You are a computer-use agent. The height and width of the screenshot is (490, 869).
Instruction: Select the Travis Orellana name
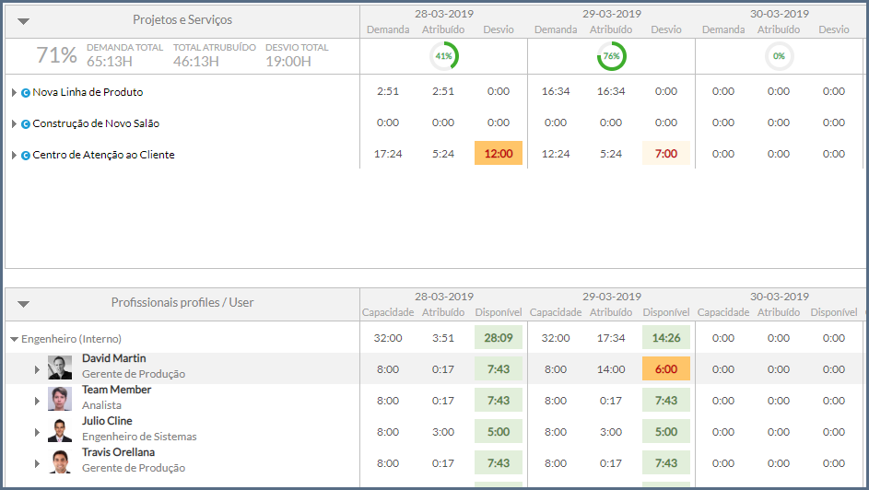click(118, 452)
